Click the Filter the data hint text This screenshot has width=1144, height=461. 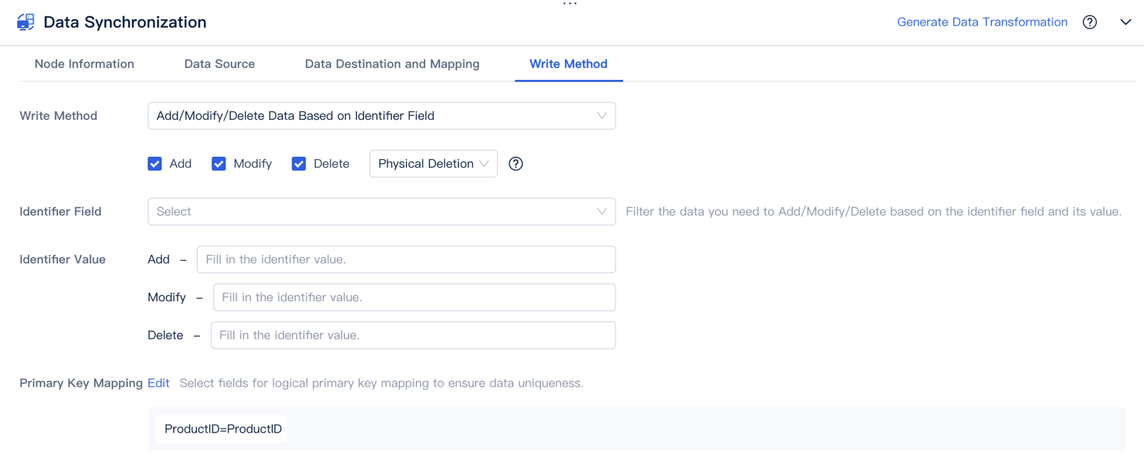point(874,211)
